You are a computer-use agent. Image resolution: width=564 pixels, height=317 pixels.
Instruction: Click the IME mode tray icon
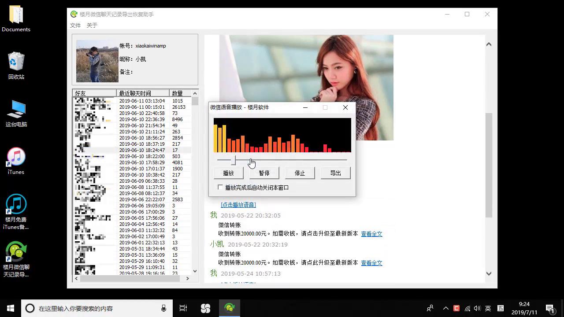pyautogui.click(x=501, y=308)
